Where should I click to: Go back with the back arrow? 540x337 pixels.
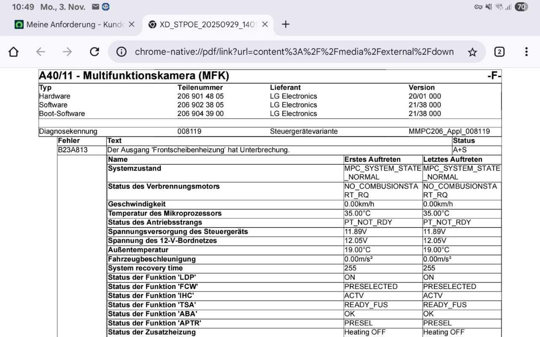click(x=40, y=52)
